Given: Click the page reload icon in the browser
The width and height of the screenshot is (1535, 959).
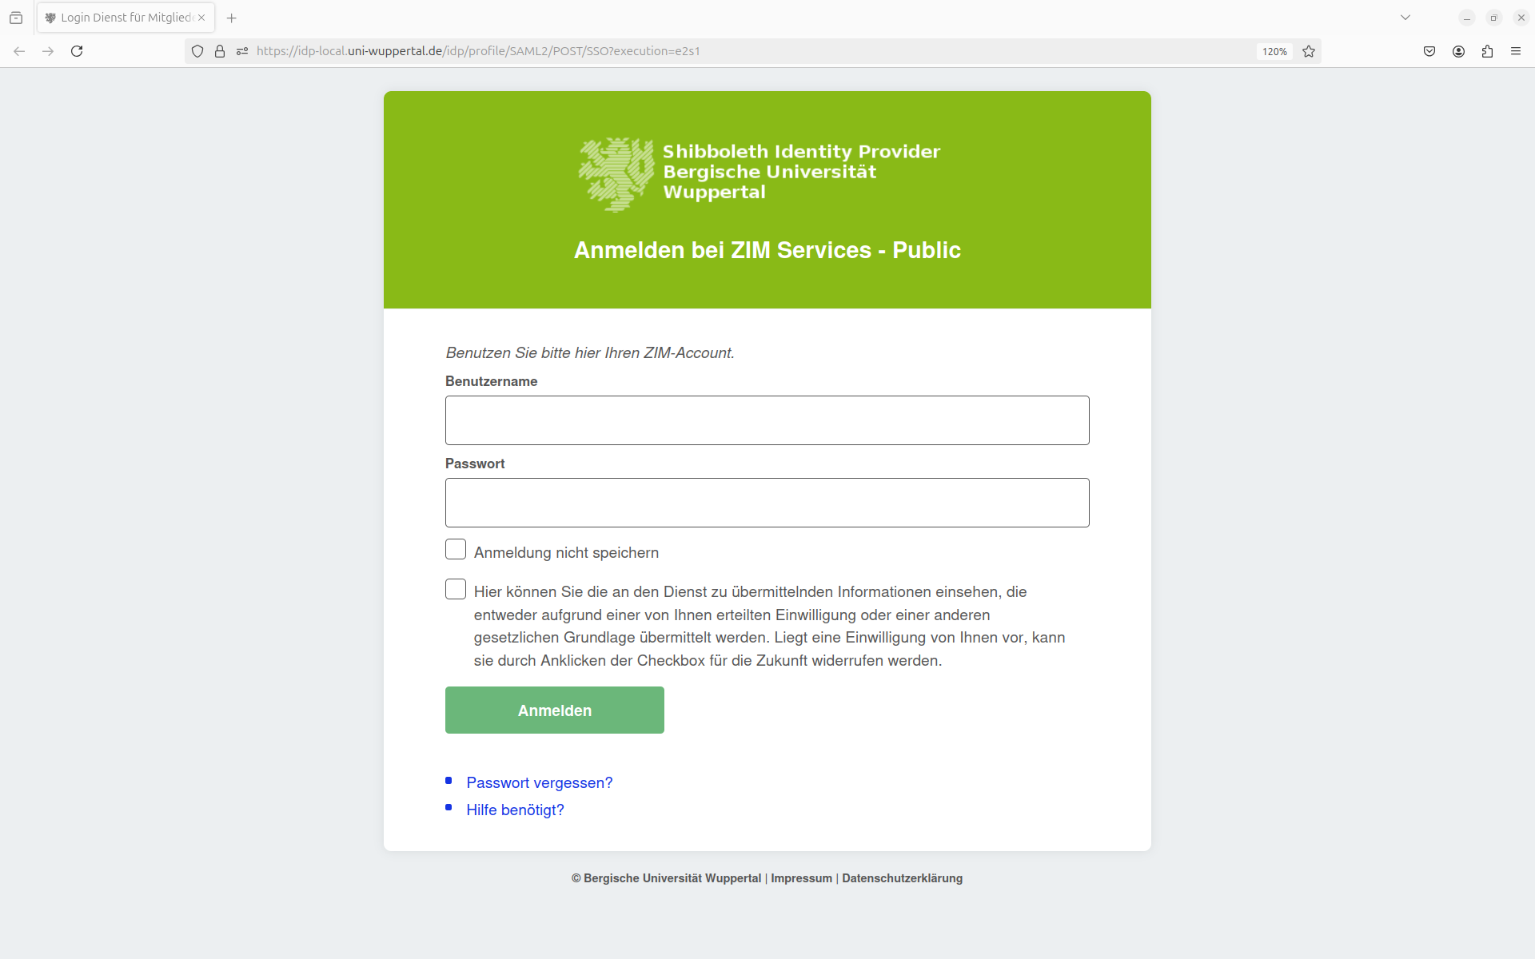Looking at the screenshot, I should (76, 51).
